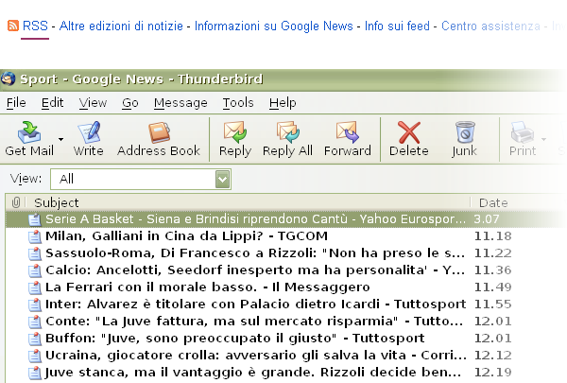Delete the selected message
This screenshot has height=383, width=567.
[408, 131]
